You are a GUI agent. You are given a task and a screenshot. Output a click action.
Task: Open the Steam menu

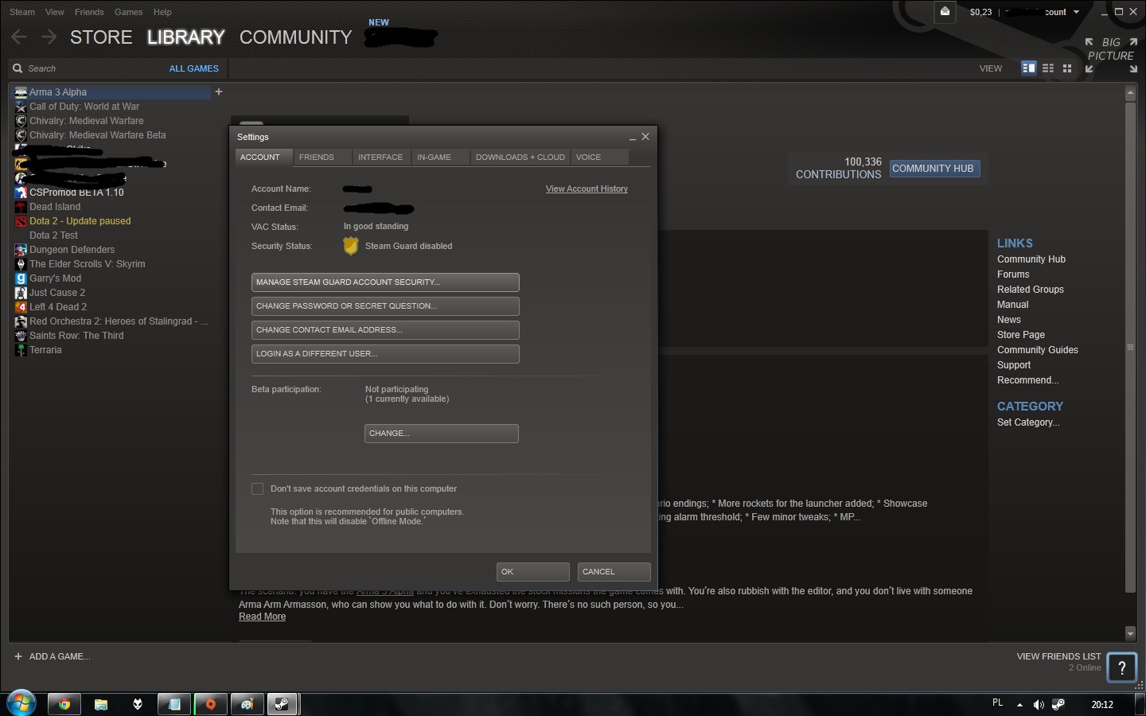(x=22, y=12)
